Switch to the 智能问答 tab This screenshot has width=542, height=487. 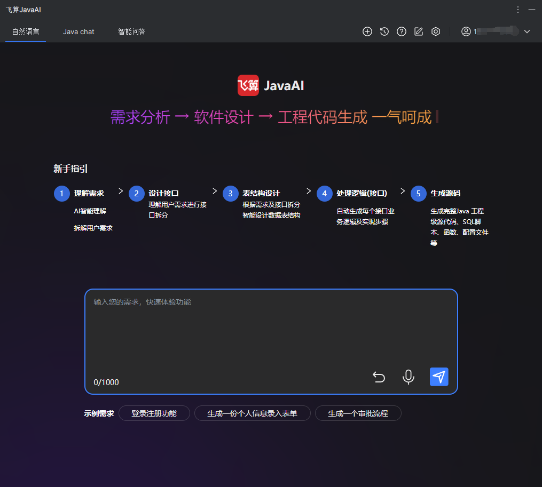[132, 32]
